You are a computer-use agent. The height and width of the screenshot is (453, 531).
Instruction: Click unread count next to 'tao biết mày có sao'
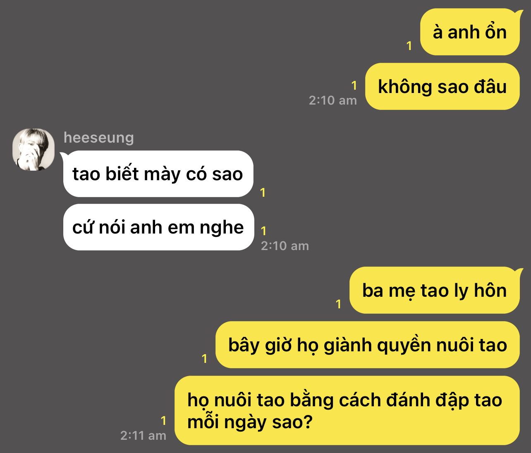click(x=263, y=192)
